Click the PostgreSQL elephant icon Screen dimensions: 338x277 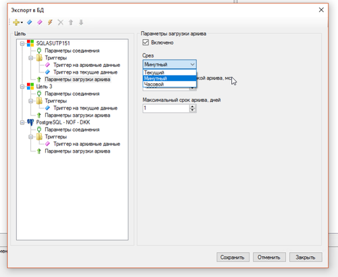[30, 122]
